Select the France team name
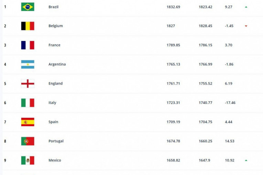Image resolution: width=263 pixels, height=175 pixels. coord(54,45)
